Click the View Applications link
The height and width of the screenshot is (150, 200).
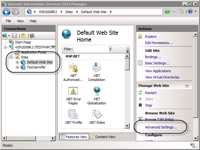point(158,71)
